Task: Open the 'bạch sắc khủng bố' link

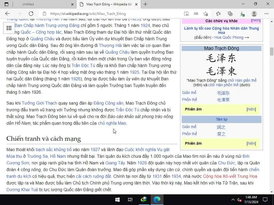Action: point(54,149)
